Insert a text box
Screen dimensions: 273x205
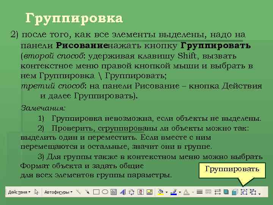114,192
